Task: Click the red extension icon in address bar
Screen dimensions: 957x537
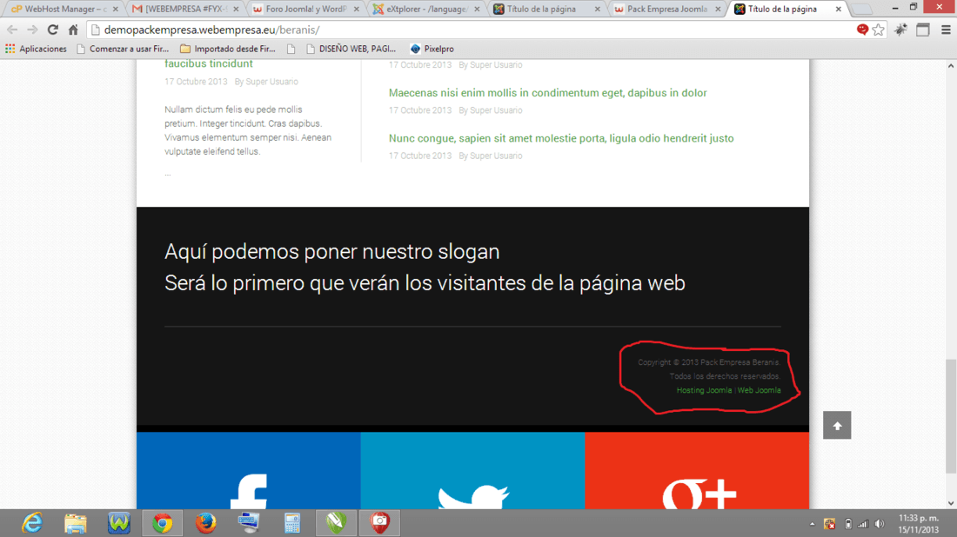Action: coord(862,30)
